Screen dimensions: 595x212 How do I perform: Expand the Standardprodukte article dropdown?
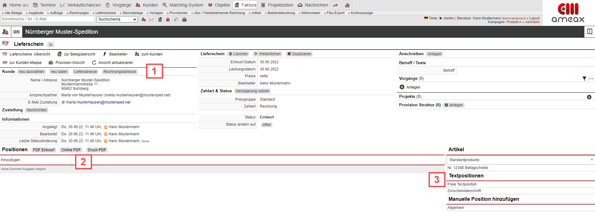[x=520, y=160]
